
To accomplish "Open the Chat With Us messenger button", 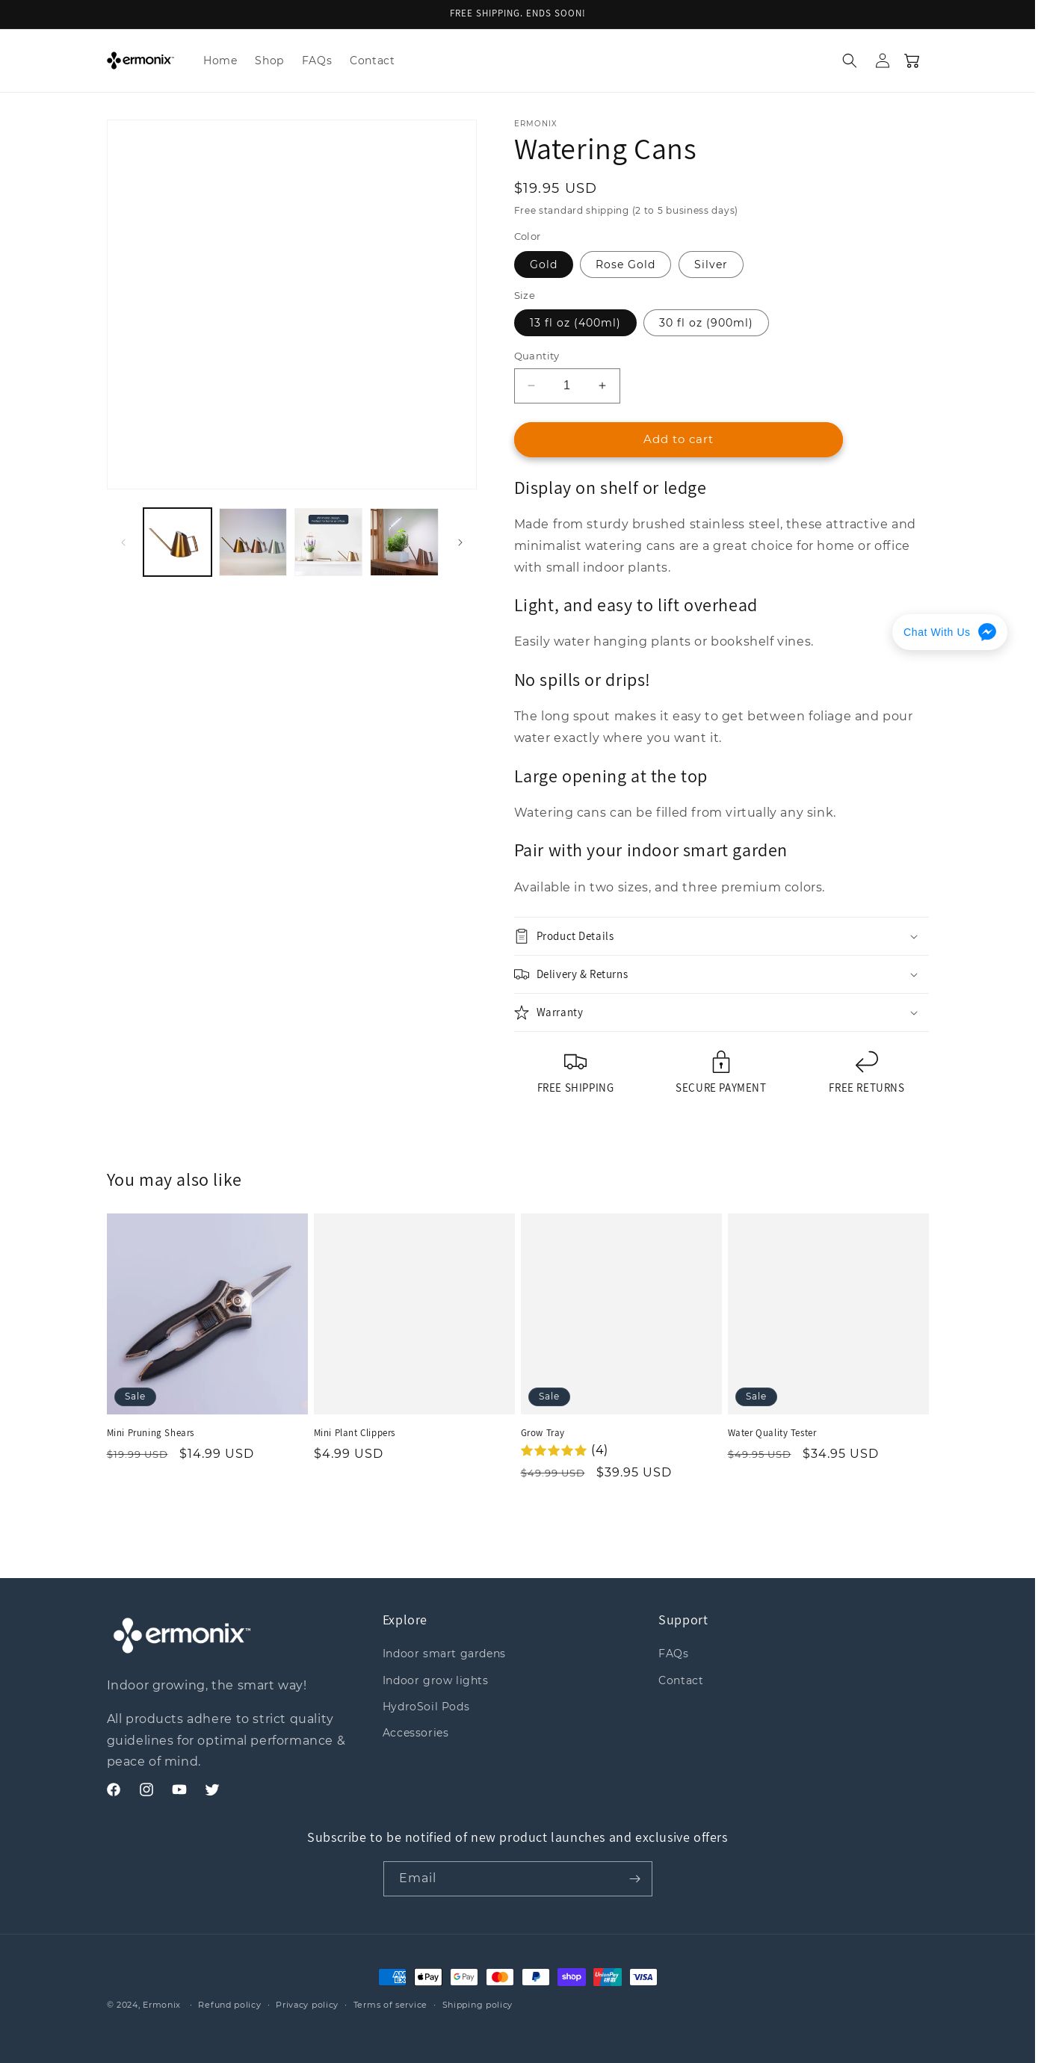I will pos(951,633).
